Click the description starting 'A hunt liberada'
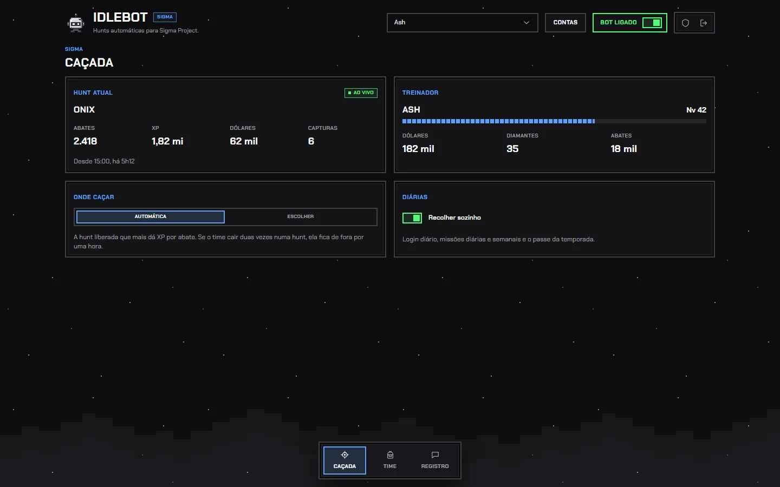Viewport: 780px width, 487px height. pos(219,241)
